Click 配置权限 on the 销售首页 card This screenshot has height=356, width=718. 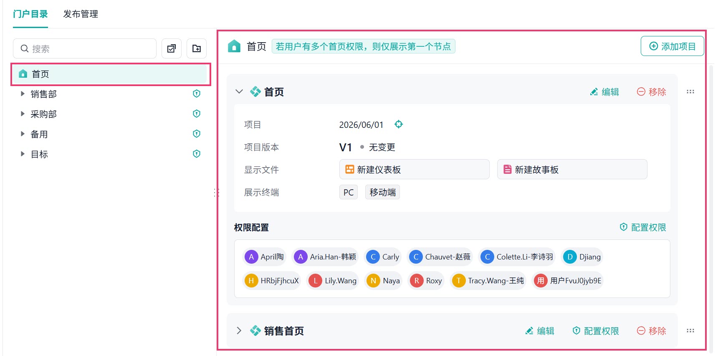click(596, 331)
